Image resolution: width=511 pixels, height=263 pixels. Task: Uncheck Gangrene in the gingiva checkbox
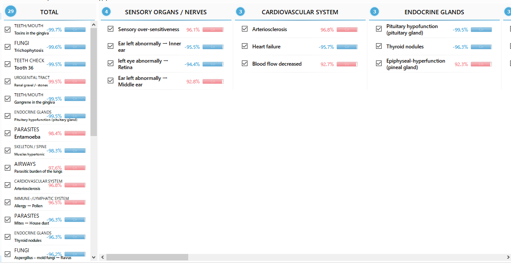pos(7,98)
